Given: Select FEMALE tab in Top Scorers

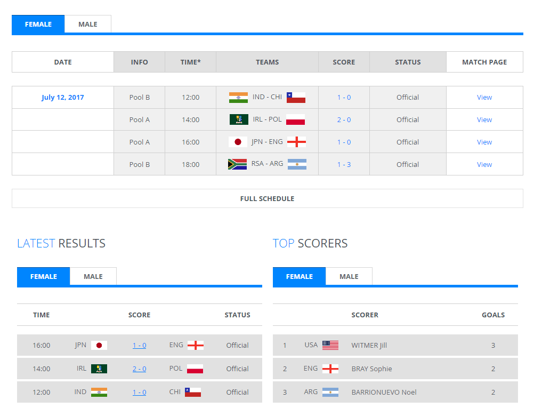Looking at the screenshot, I should click(300, 276).
